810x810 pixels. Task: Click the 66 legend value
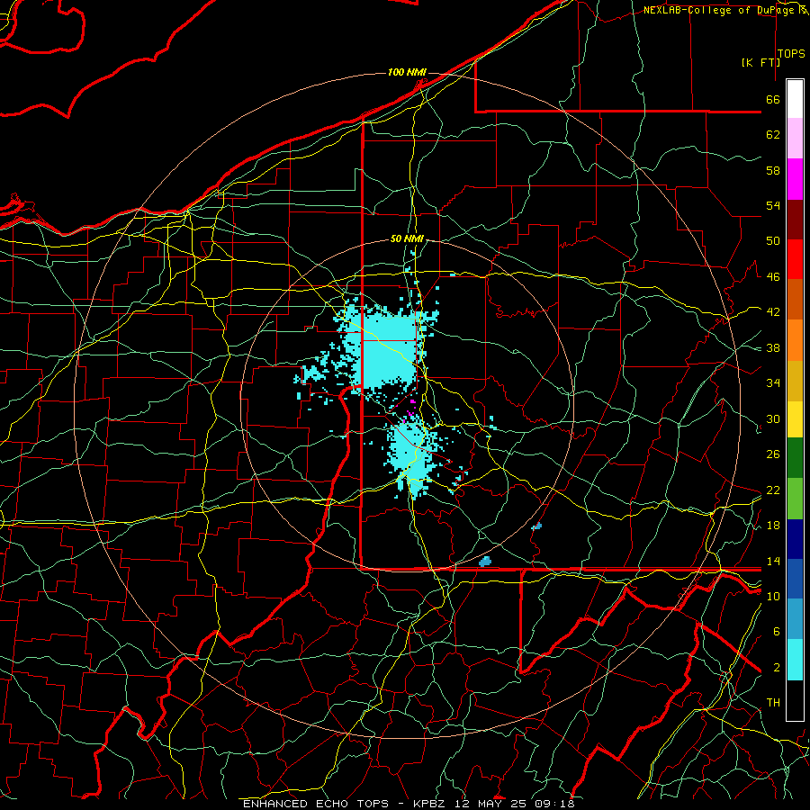coord(773,100)
